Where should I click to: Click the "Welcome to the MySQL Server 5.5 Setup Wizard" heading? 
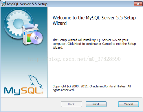tap(94, 21)
